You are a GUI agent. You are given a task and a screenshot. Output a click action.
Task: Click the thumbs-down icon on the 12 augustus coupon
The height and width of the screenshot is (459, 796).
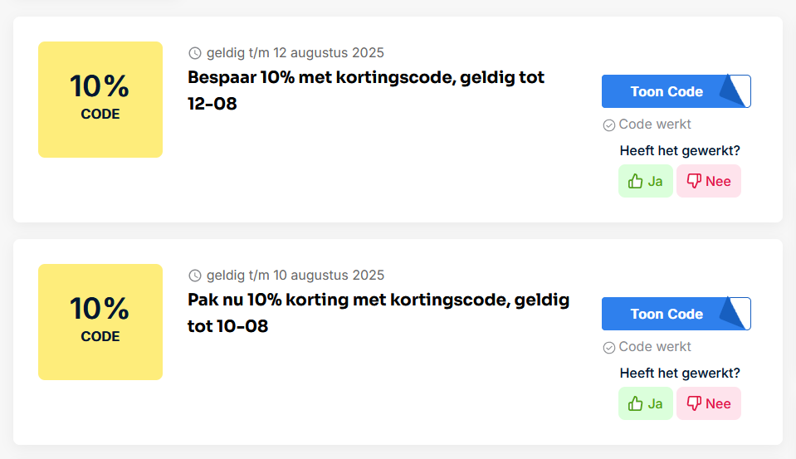click(x=694, y=181)
